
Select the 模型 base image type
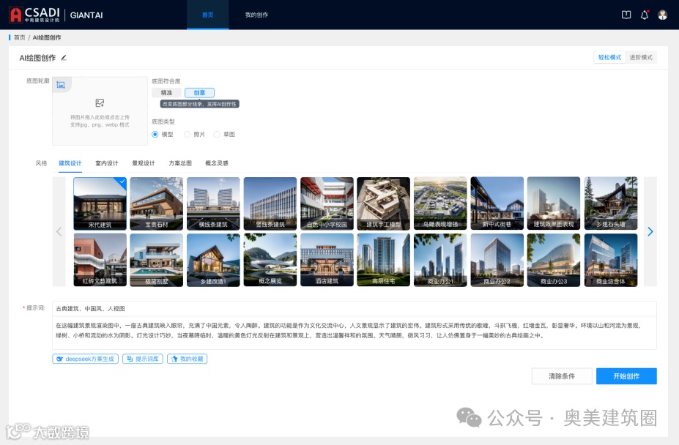(x=163, y=134)
